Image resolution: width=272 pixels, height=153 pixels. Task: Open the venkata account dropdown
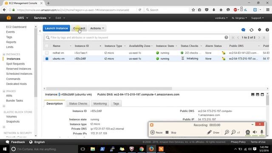pos(221,18)
